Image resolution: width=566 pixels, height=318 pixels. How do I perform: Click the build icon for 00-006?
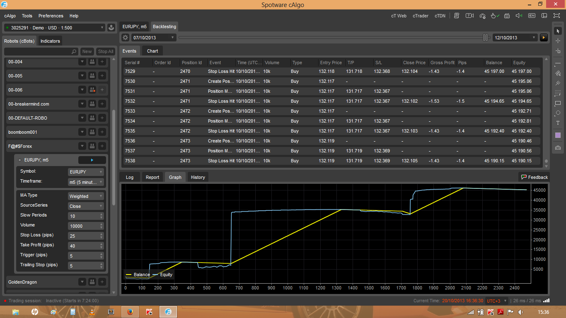pyautogui.click(x=92, y=90)
